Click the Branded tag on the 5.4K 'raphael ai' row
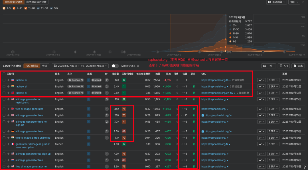The image size is (308, 170). pyautogui.click(x=96, y=86)
